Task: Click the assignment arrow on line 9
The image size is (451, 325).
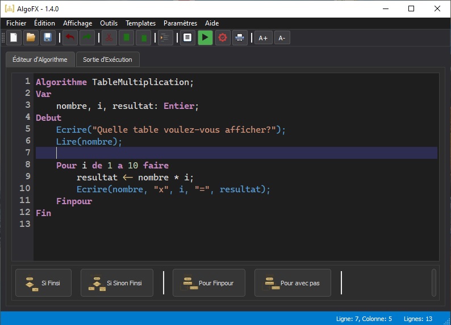Action: [128, 178]
